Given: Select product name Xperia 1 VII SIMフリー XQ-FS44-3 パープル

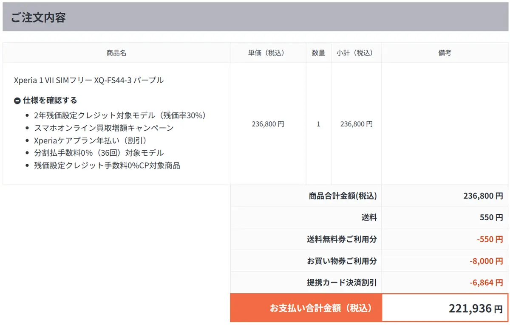Looking at the screenshot, I should (89, 80).
